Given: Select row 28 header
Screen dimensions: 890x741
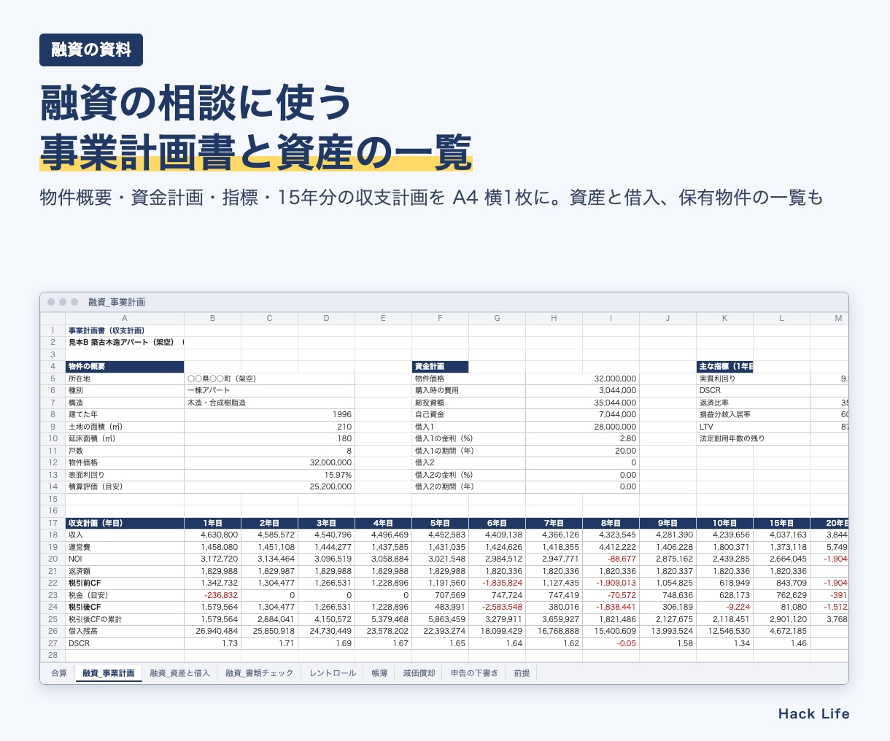Looking at the screenshot, I should [x=53, y=655].
